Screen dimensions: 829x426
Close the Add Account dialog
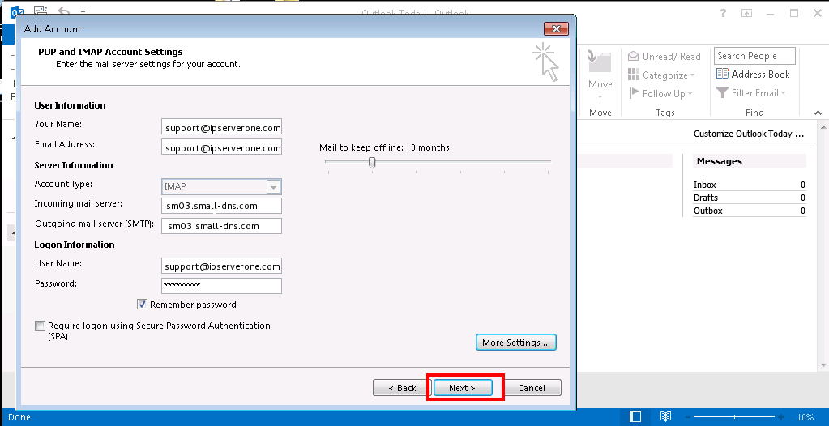556,28
